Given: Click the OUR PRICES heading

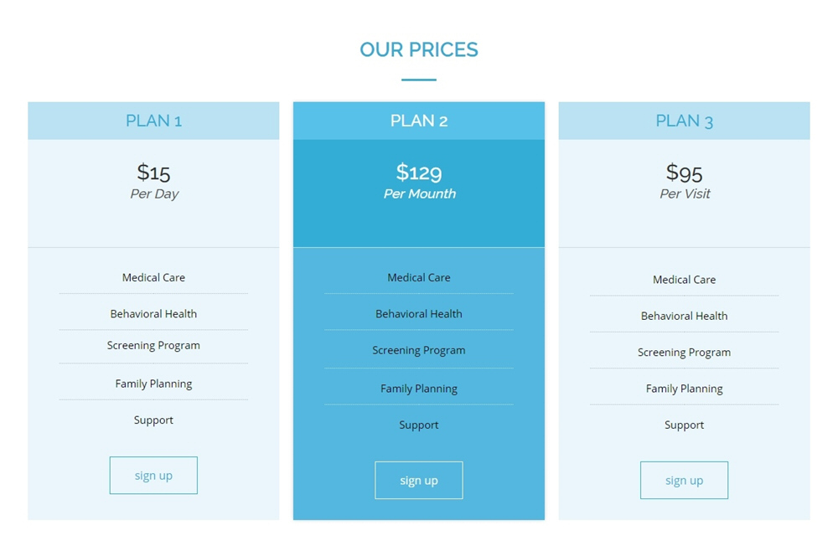Looking at the screenshot, I should [419, 49].
